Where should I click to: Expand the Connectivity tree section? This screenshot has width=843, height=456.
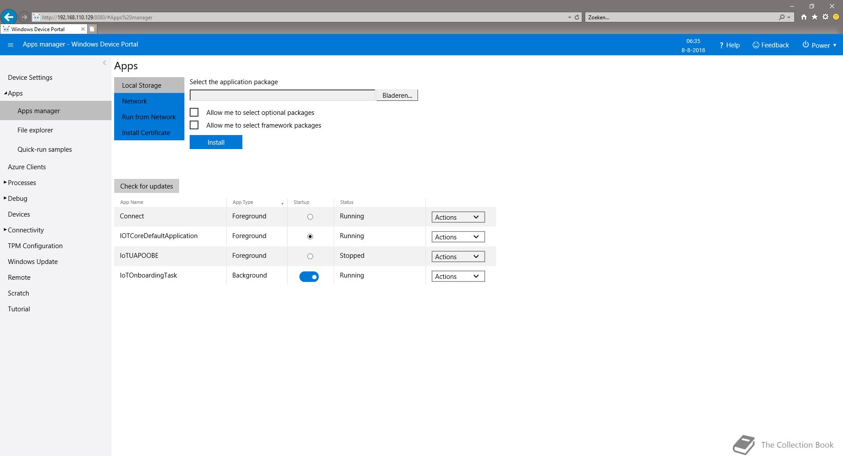pyautogui.click(x=5, y=230)
